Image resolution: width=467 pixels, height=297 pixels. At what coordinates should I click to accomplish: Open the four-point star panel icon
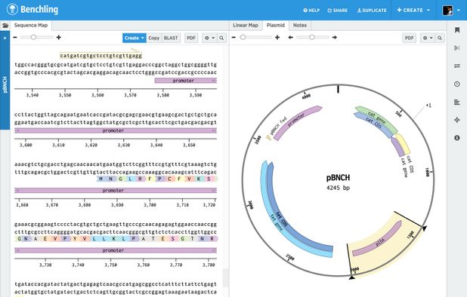457,120
